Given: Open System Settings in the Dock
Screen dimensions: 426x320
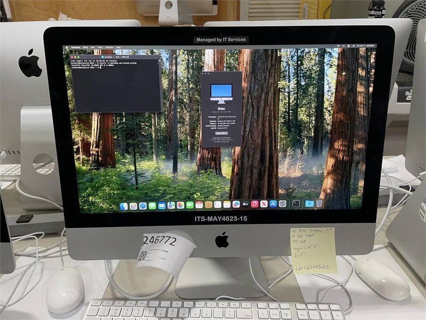Looking at the screenshot, I should tap(282, 204).
